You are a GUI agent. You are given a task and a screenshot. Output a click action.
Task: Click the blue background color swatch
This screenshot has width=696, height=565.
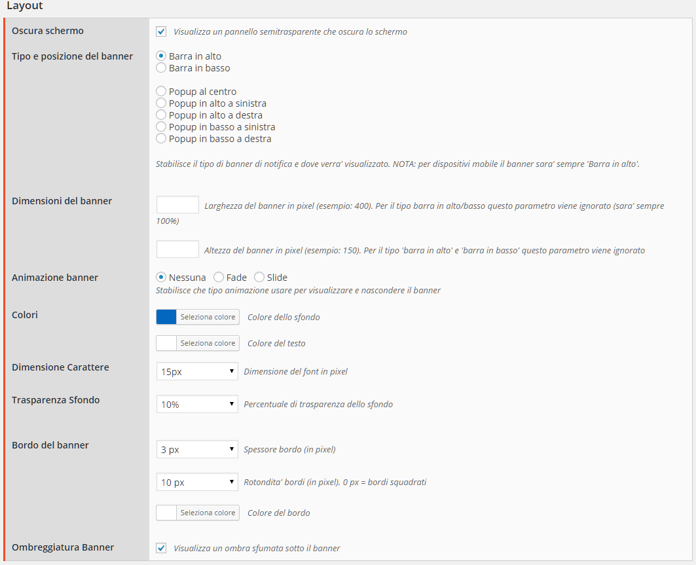coord(166,317)
